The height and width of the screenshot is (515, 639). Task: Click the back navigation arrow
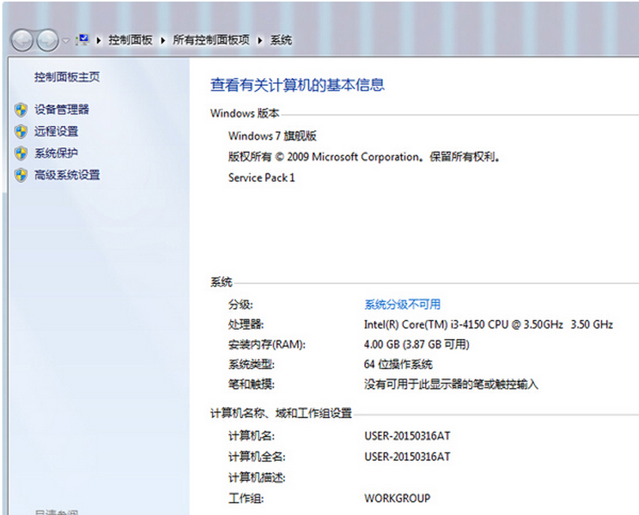[22, 40]
